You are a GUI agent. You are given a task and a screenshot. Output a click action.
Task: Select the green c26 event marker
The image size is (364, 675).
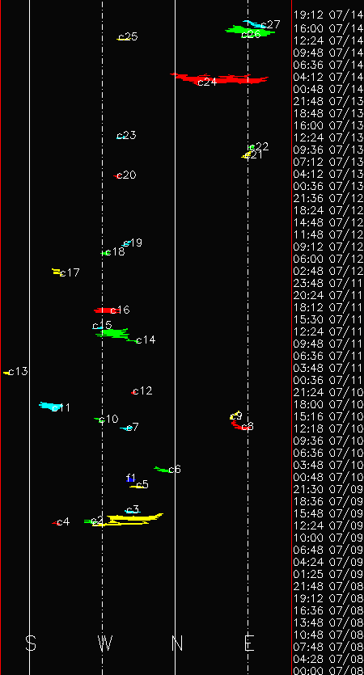249,31
